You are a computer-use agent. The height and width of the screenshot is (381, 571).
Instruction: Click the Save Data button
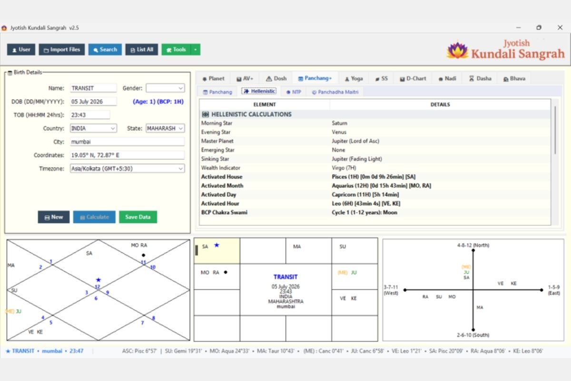pos(138,217)
